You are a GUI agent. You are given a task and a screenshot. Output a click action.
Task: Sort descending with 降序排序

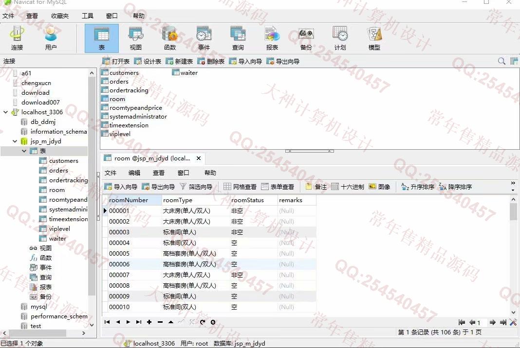pos(455,187)
